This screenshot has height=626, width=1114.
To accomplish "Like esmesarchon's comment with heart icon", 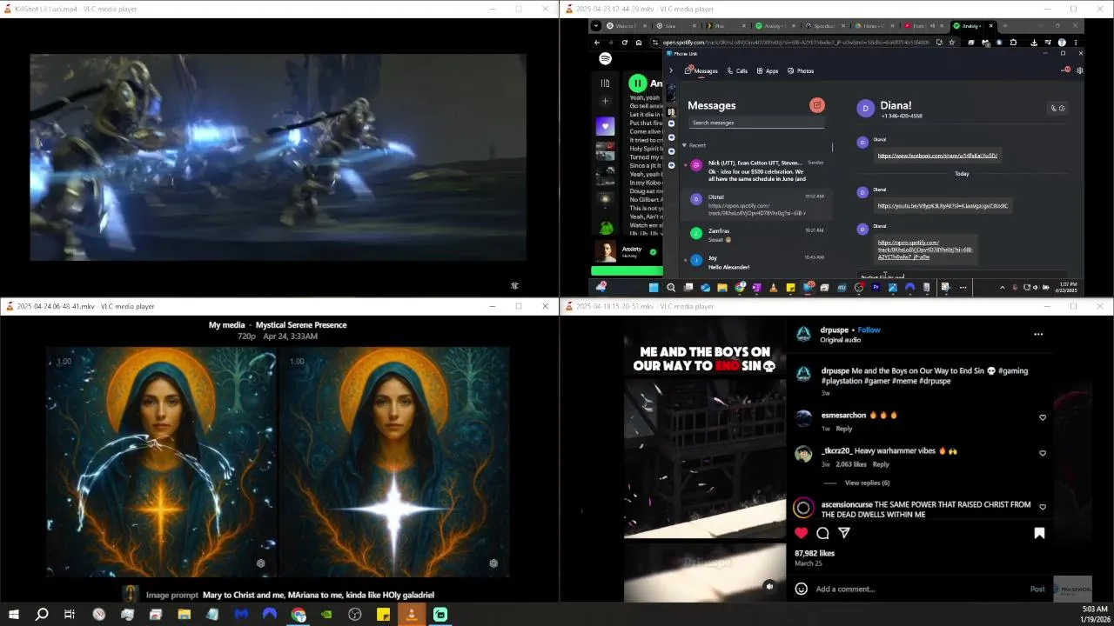I will pyautogui.click(x=1043, y=417).
